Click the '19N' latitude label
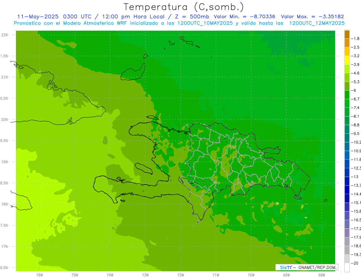The width and height of the screenshot is (361, 279). pos(4,162)
